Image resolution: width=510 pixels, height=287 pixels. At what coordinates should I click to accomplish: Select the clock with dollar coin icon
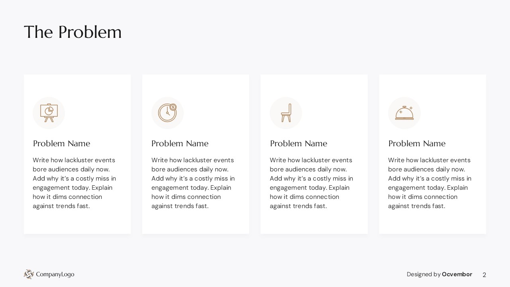(167, 113)
